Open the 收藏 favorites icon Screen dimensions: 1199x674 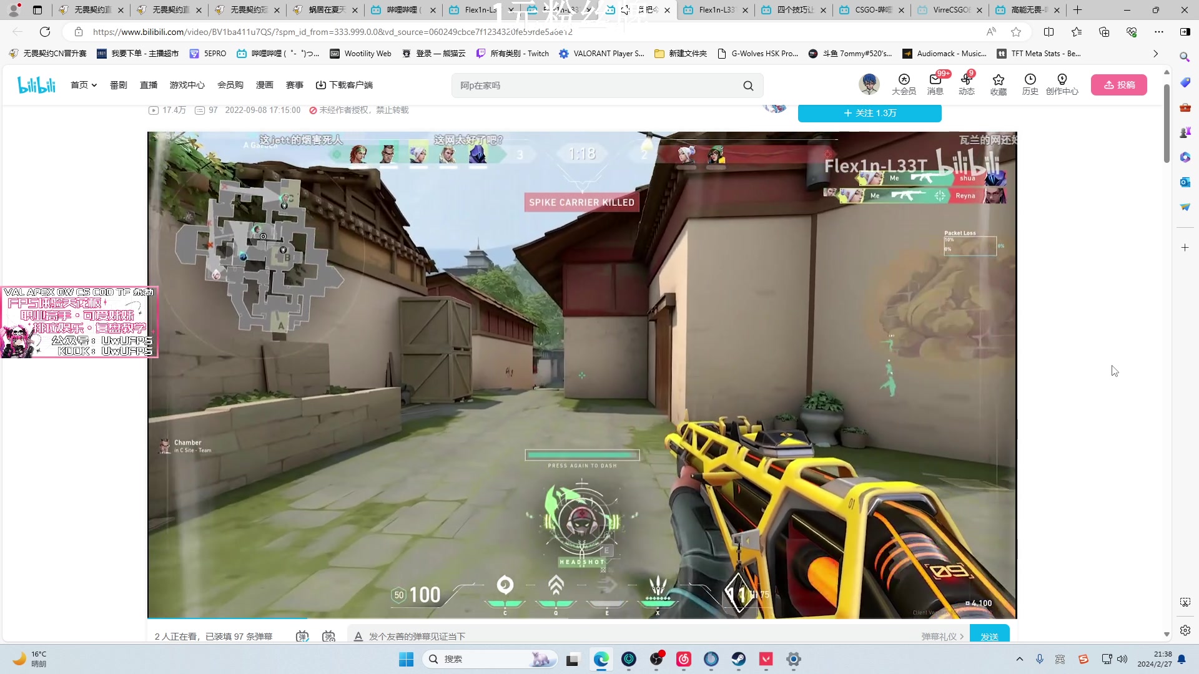(x=999, y=84)
